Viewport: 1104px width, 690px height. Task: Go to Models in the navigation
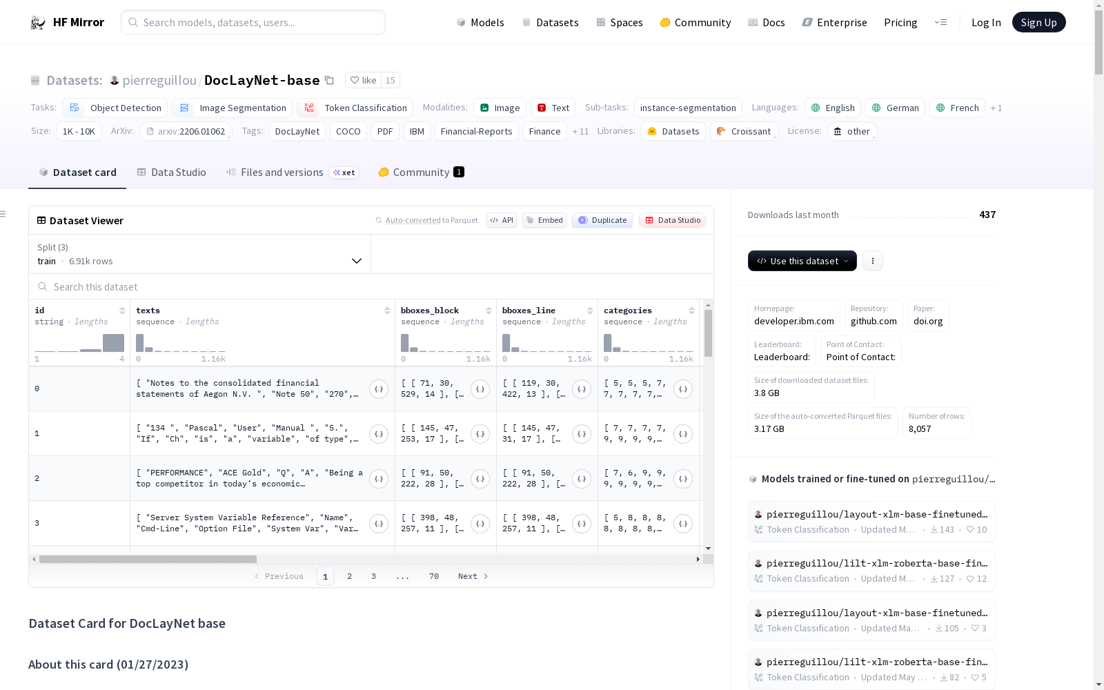(x=480, y=23)
